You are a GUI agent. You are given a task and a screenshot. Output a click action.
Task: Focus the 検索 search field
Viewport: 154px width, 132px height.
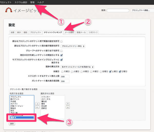[x=118, y=11]
